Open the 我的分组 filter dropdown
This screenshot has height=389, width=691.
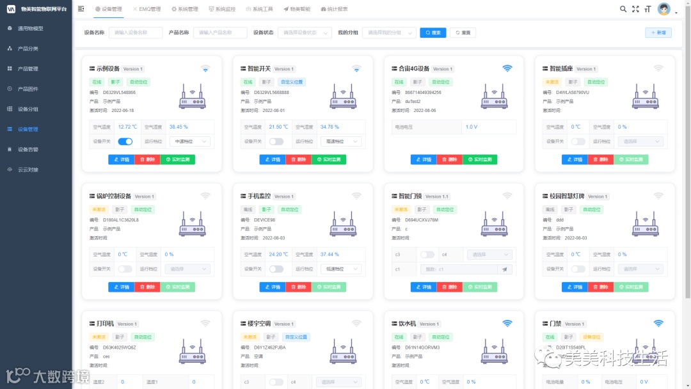point(389,33)
